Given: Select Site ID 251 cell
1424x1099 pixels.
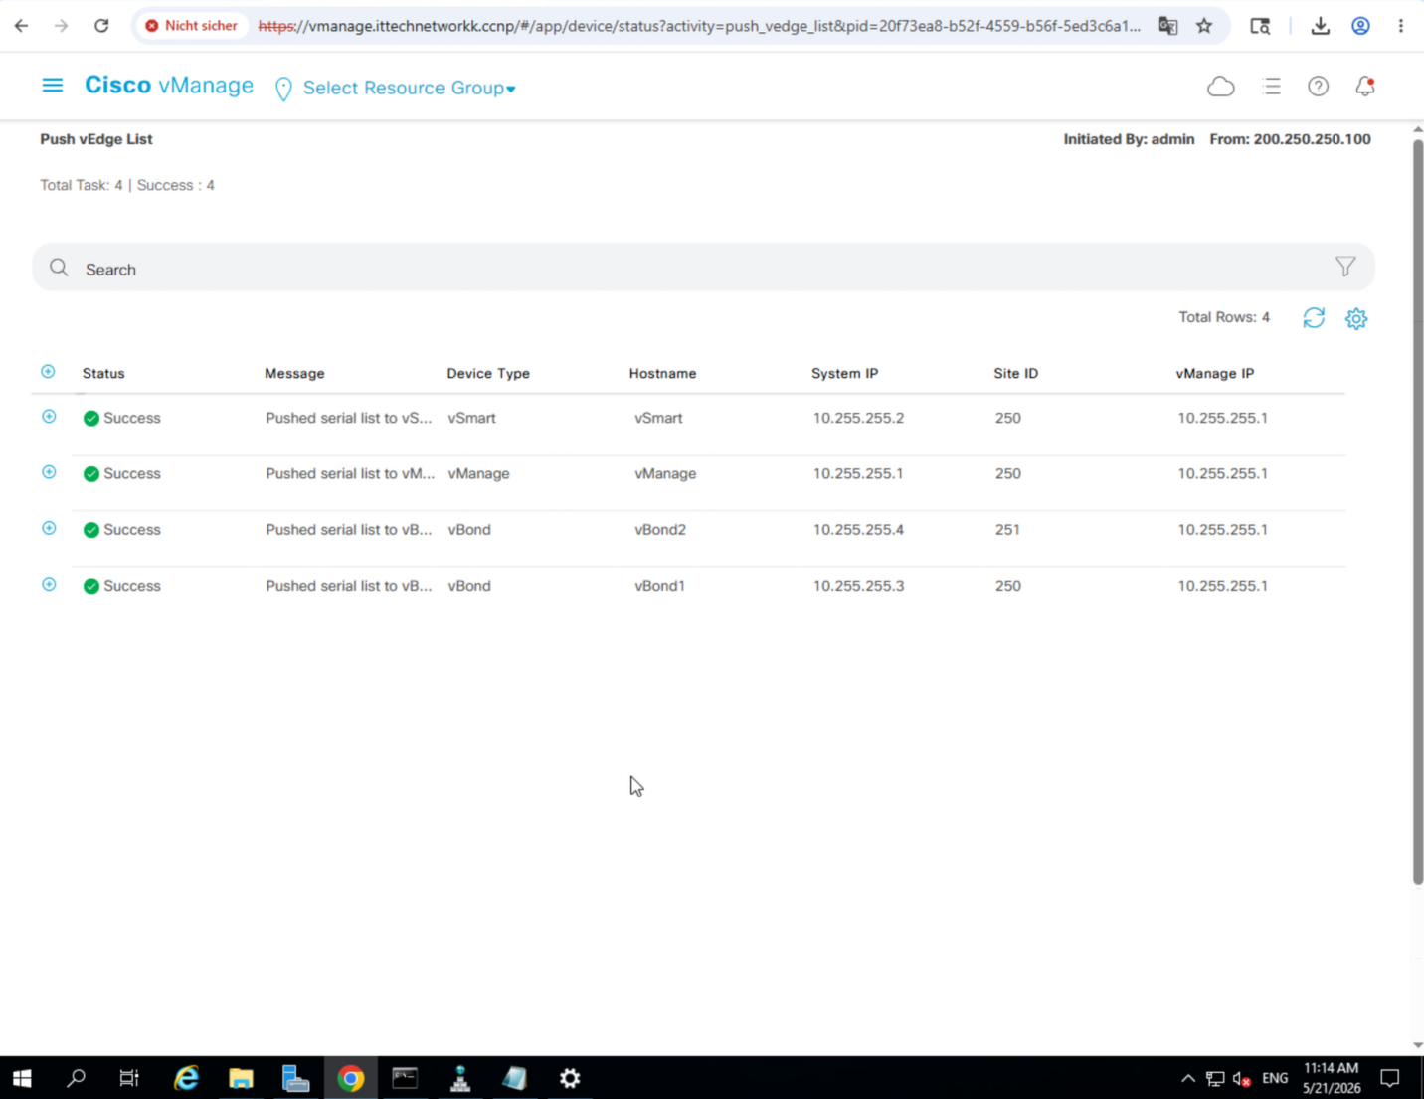Looking at the screenshot, I should click(x=1007, y=530).
